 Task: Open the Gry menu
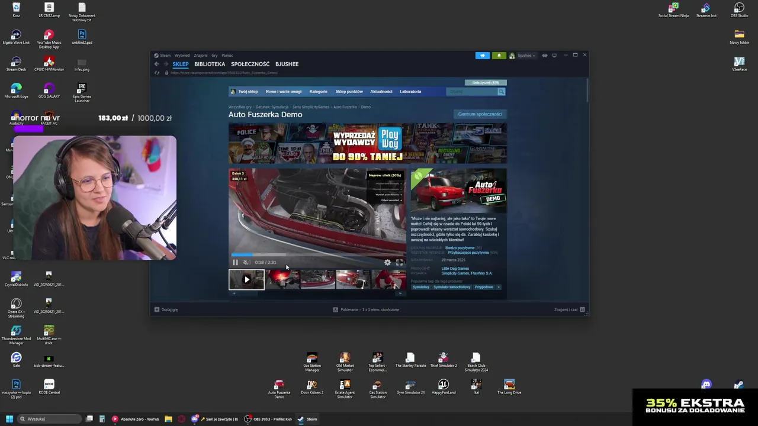(214, 56)
